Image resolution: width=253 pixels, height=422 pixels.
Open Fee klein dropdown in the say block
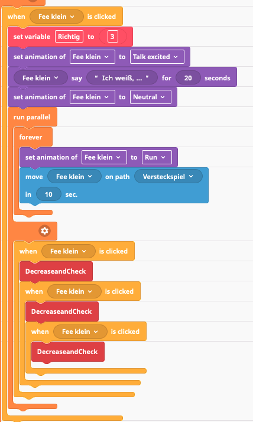click(41, 78)
